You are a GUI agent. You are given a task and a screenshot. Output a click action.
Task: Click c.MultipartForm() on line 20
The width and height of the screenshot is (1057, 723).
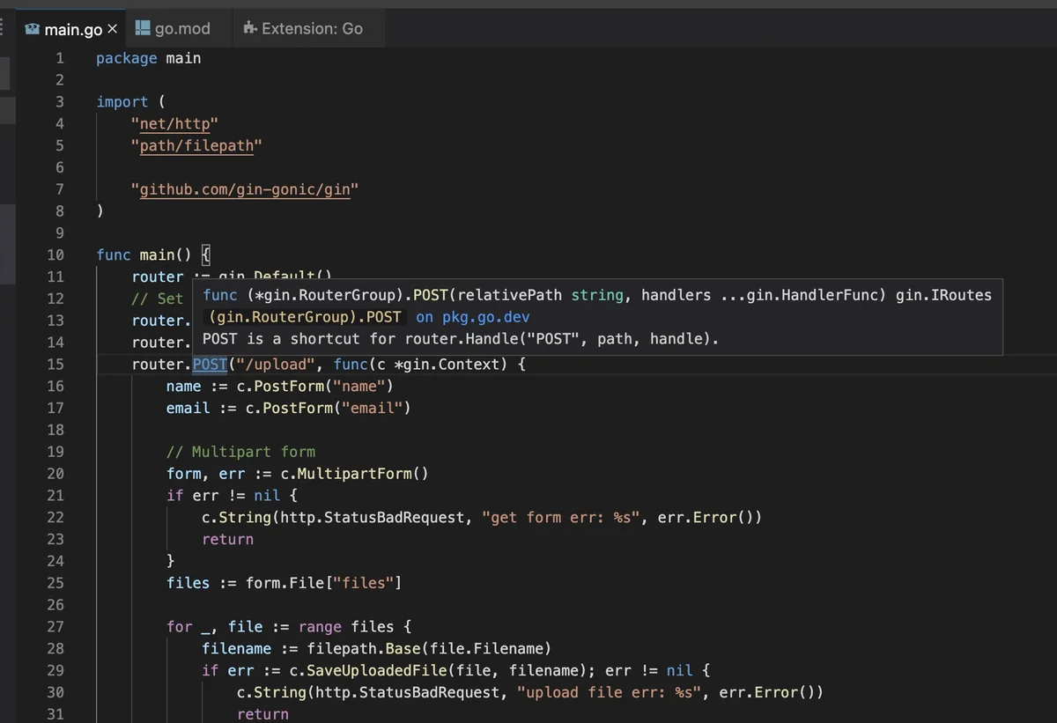355,474
